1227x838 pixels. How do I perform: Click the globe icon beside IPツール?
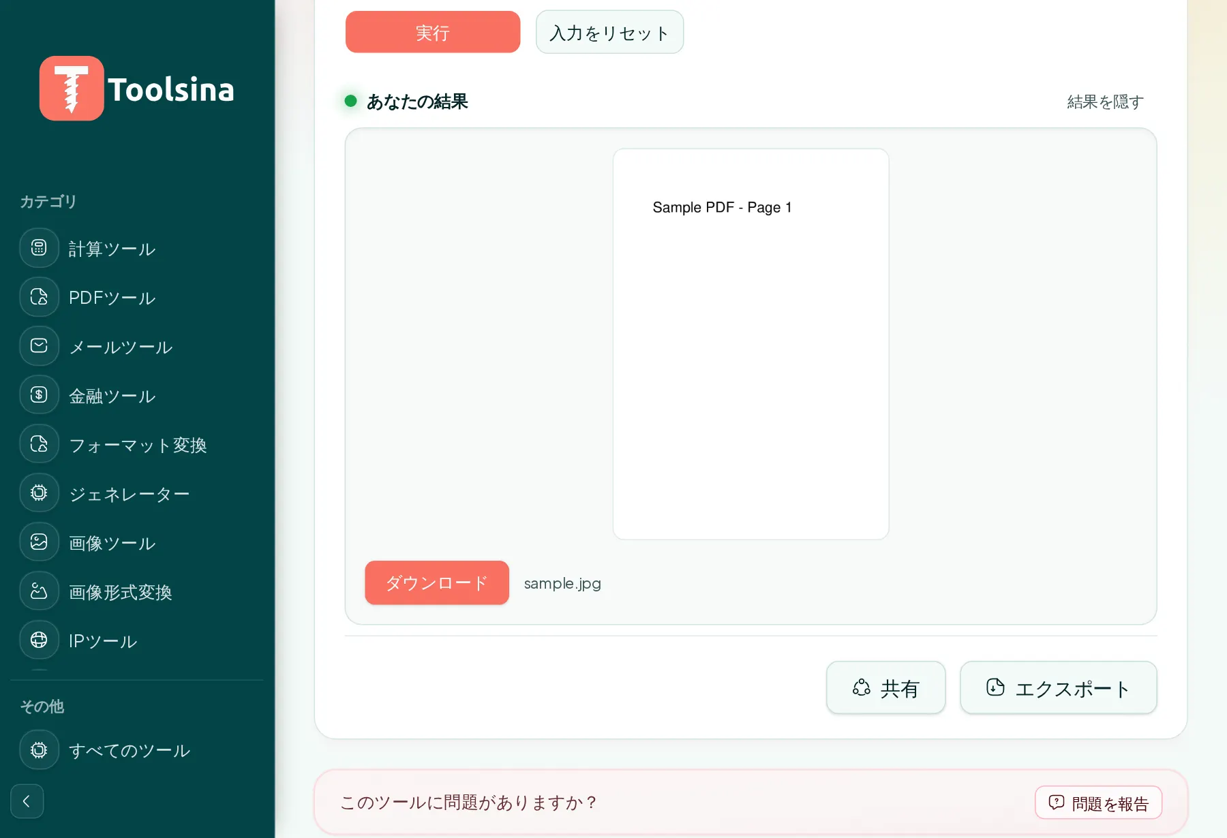pos(39,640)
